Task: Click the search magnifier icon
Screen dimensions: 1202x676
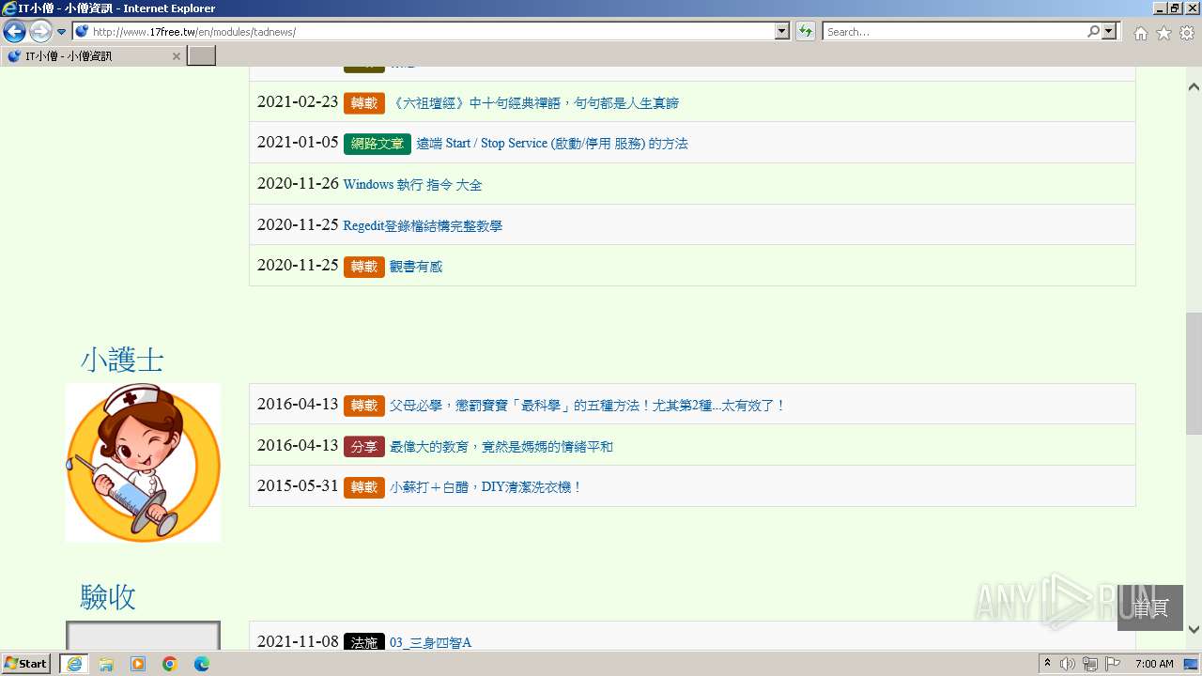Action: [x=1093, y=32]
